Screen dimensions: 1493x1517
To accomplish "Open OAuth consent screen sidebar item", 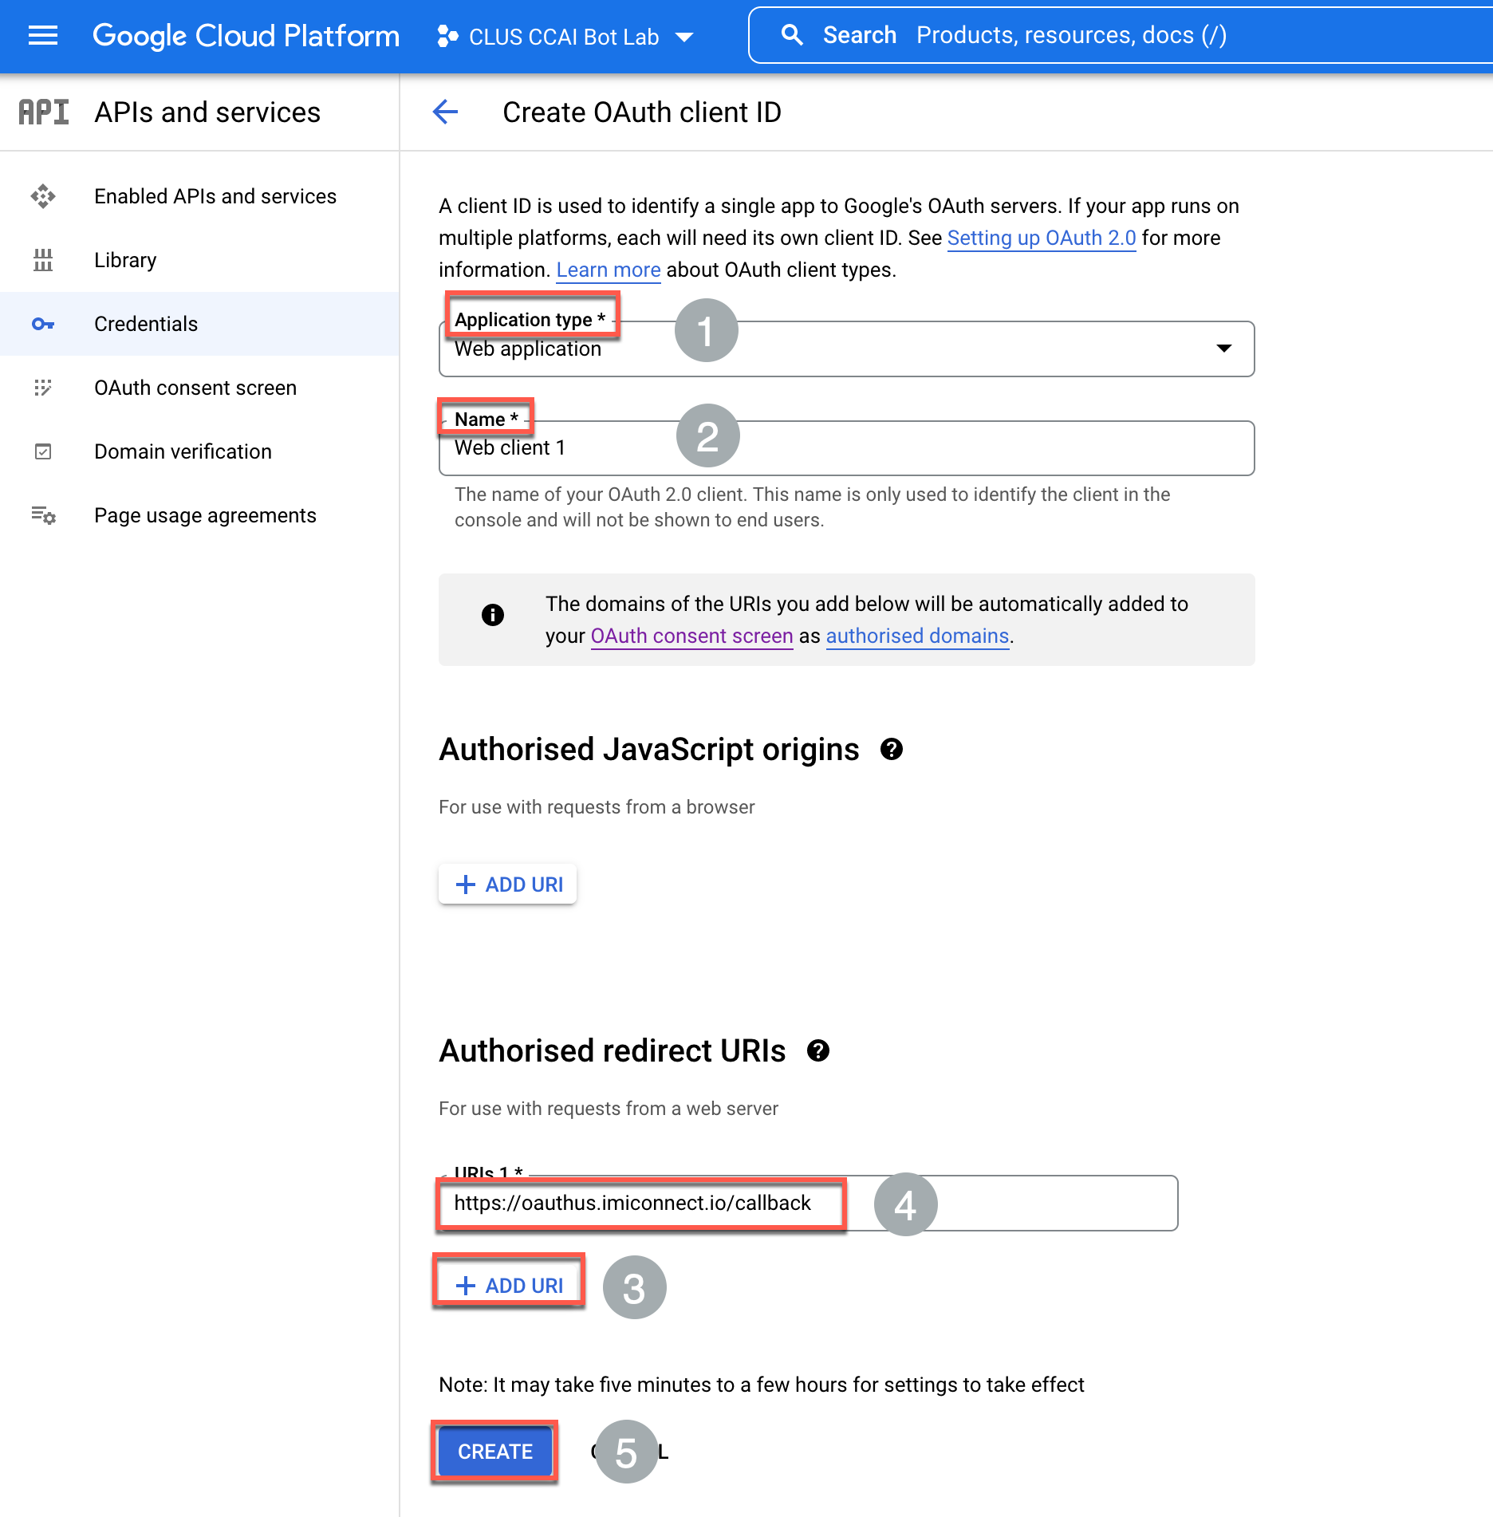I will tap(199, 388).
